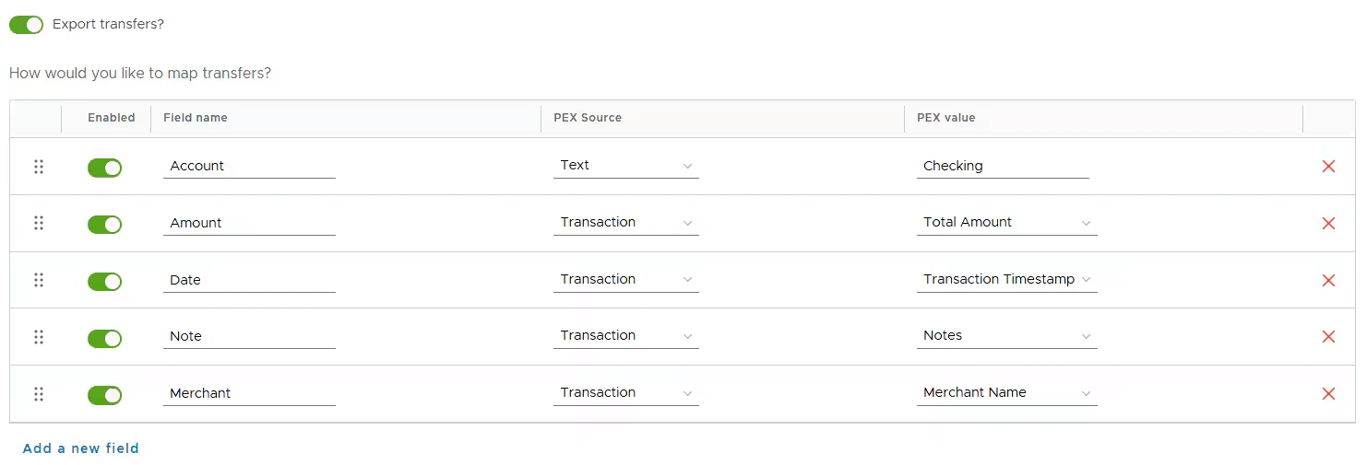Viewport: 1367px width, 465px height.
Task: Click Add a new field link
Action: click(81, 448)
